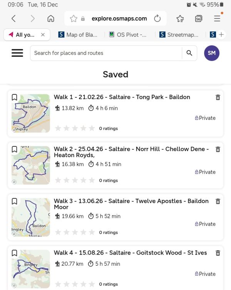Delete Walk 1 with trash icon
This screenshot has width=231, height=290.
(x=218, y=97)
